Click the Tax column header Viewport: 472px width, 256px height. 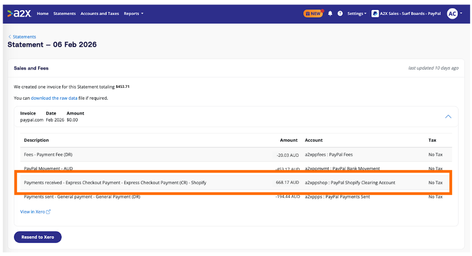point(432,140)
